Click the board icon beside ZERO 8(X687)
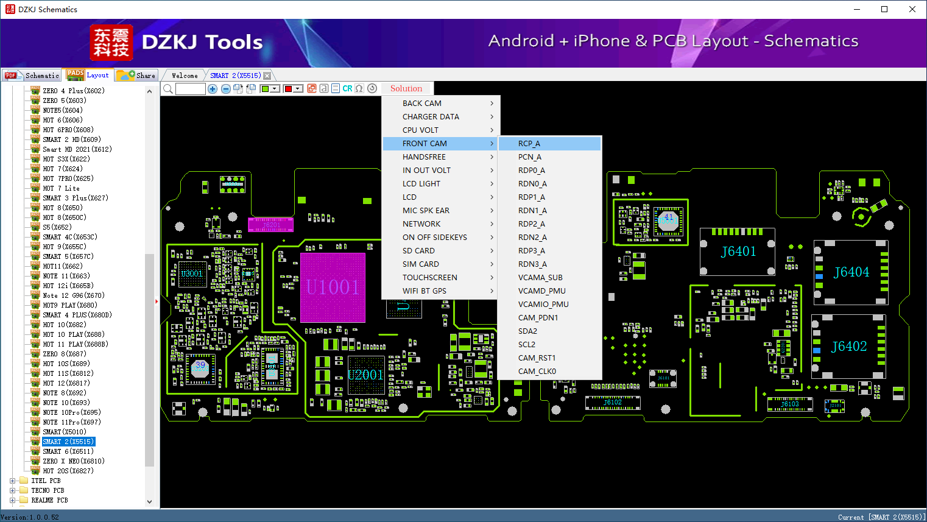Image resolution: width=927 pixels, height=522 pixels. (x=35, y=354)
